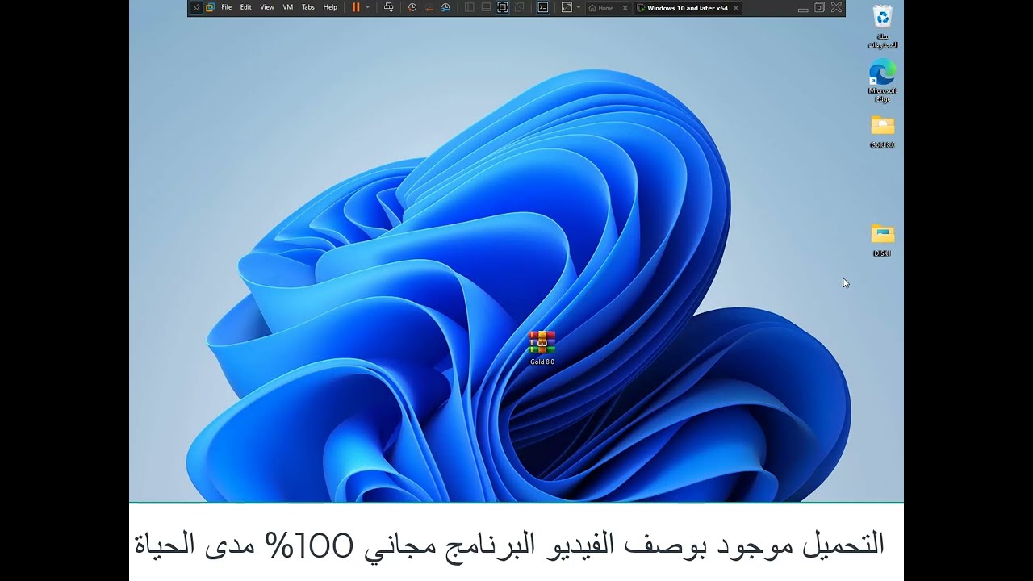Select the DISK1 folder on desktop
1033x581 pixels.
(882, 240)
